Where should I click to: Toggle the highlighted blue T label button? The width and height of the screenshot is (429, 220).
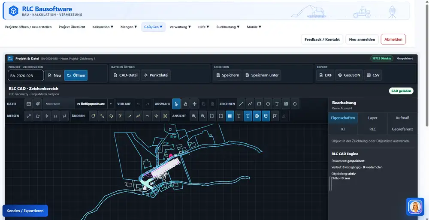[248, 116]
